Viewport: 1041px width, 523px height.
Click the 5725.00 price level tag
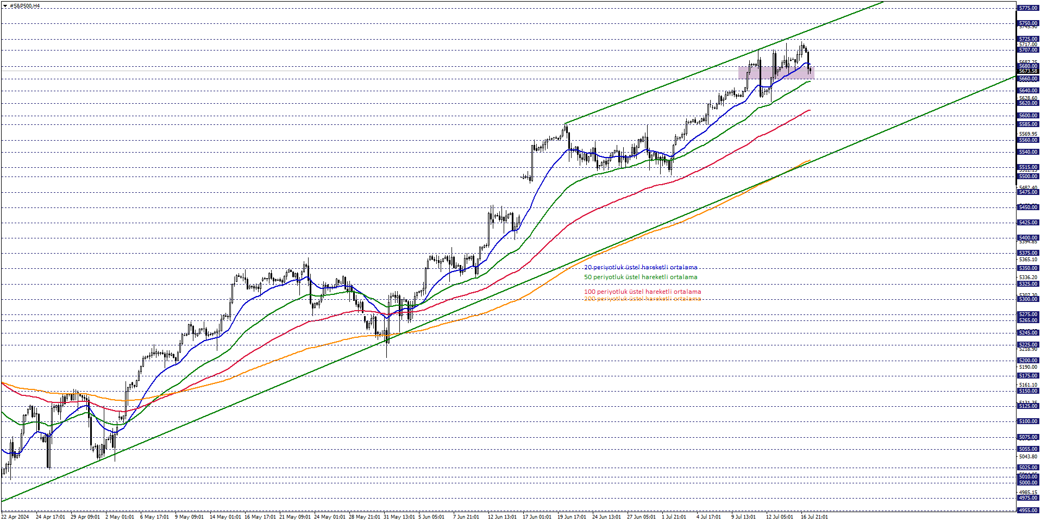[x=1028, y=39]
